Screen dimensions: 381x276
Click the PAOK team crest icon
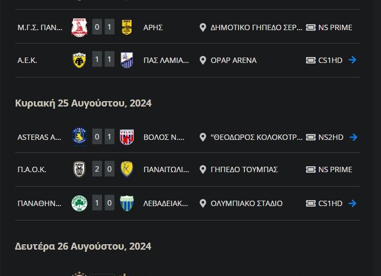point(79,169)
